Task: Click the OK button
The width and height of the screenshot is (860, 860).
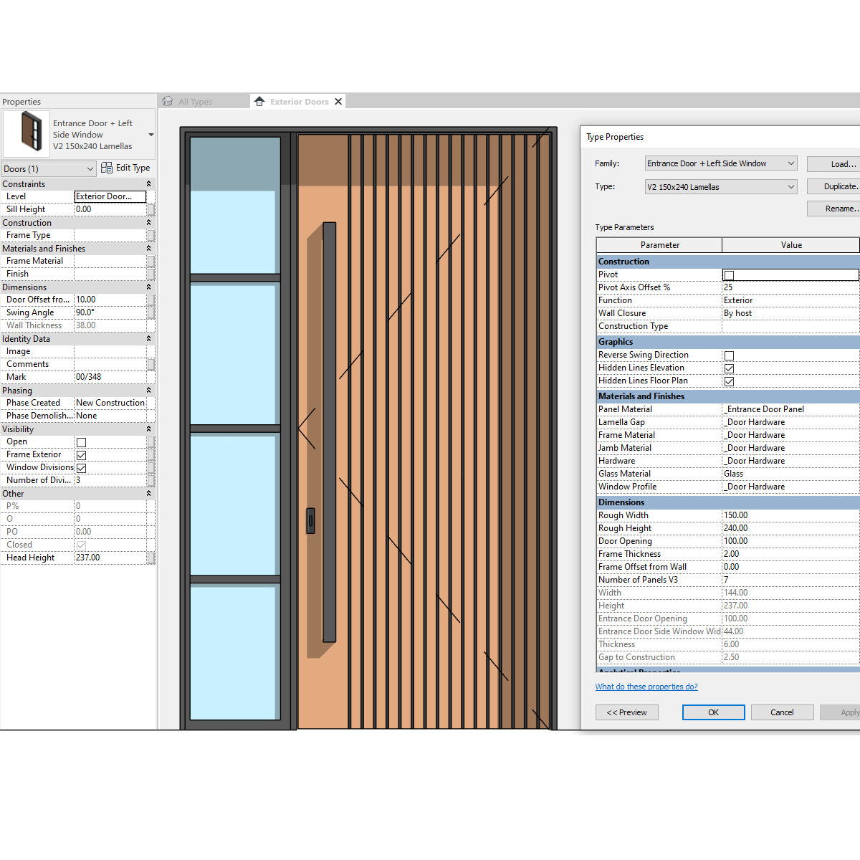Action: (713, 712)
